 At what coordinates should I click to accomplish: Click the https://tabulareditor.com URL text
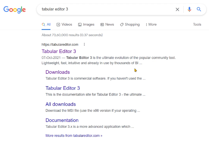(x=60, y=45)
